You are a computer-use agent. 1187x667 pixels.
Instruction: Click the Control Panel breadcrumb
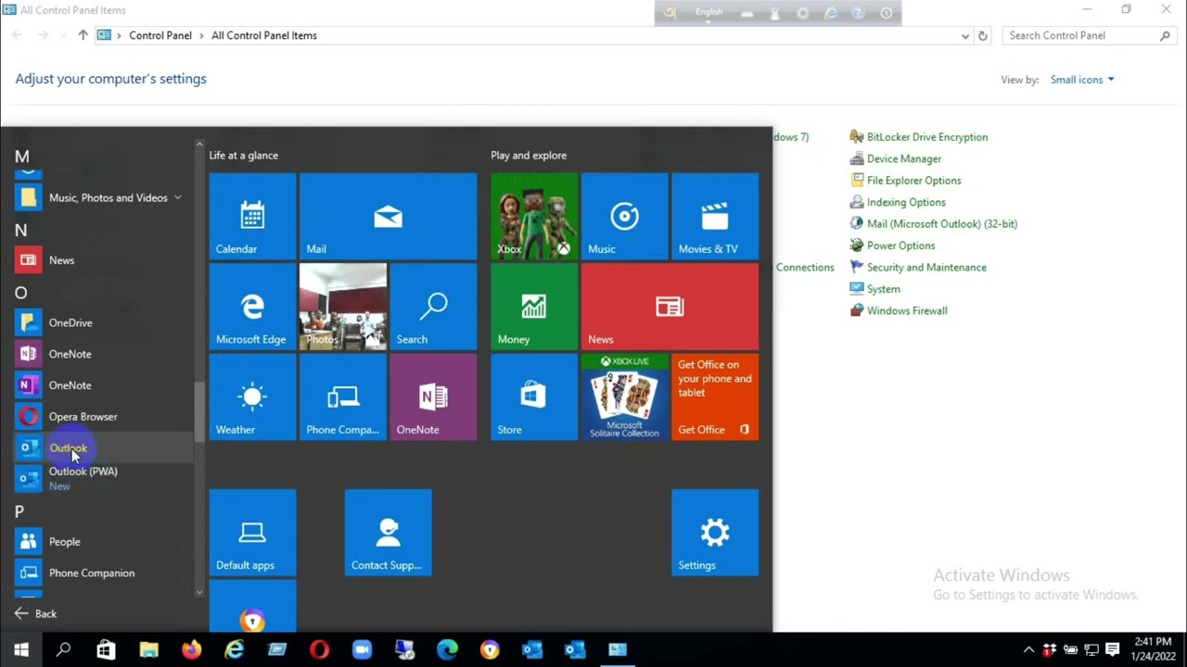160,35
